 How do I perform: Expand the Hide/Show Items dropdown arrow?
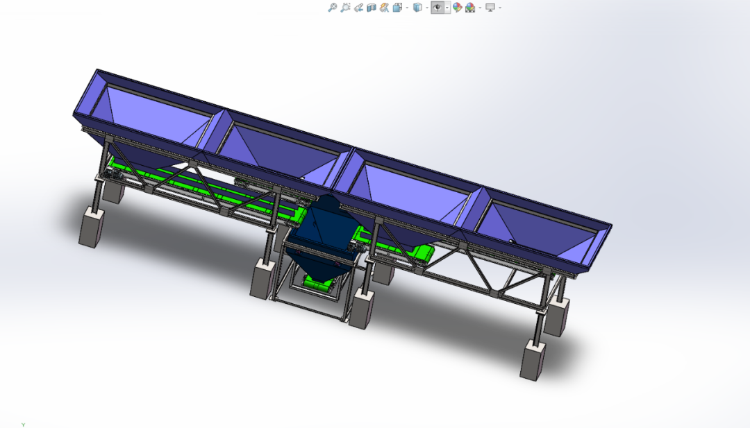[x=447, y=8]
